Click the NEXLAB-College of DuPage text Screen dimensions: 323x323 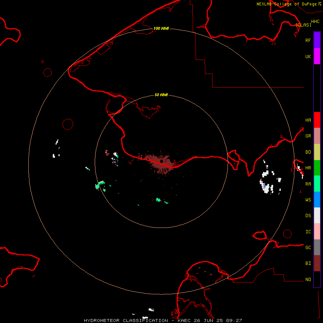pos(287,4)
